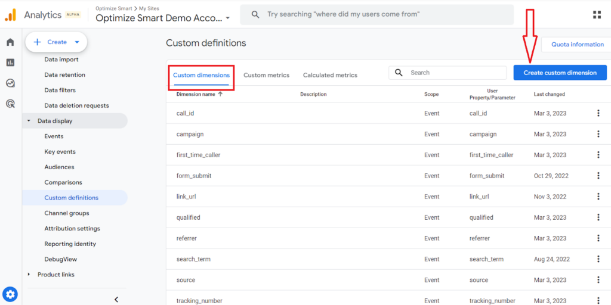Open the three-dot menu for tracking_number

598,300
